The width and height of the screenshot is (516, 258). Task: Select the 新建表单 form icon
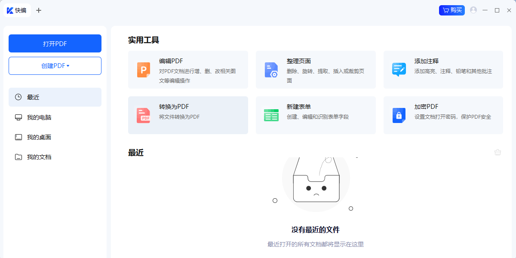point(271,115)
